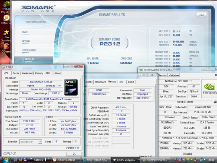The height and width of the screenshot is (163, 217).
Task: Click the blue floppy tray icon
Action: click(180, 160)
